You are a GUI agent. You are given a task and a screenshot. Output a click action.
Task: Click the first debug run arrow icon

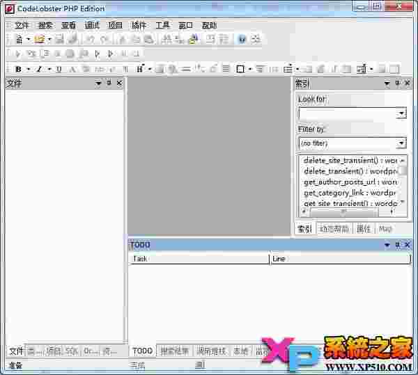17,54
